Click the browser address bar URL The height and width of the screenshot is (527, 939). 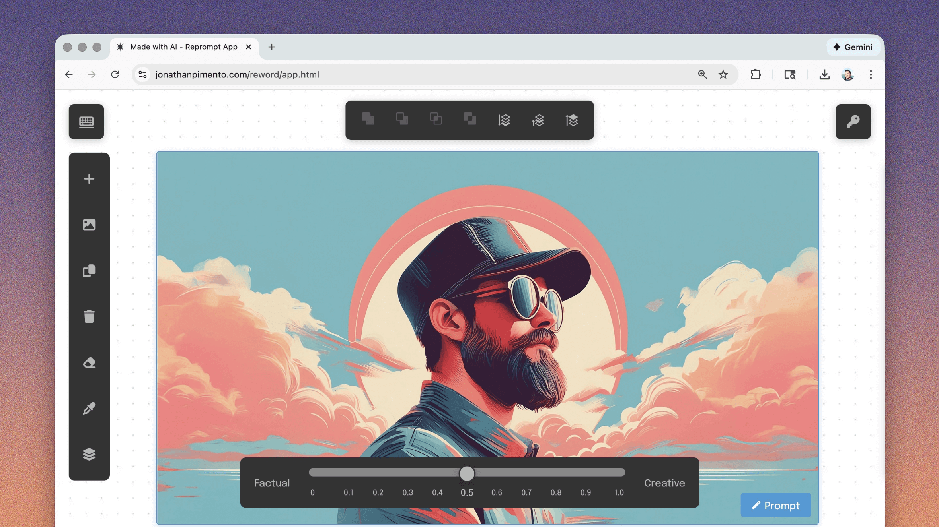click(x=237, y=75)
